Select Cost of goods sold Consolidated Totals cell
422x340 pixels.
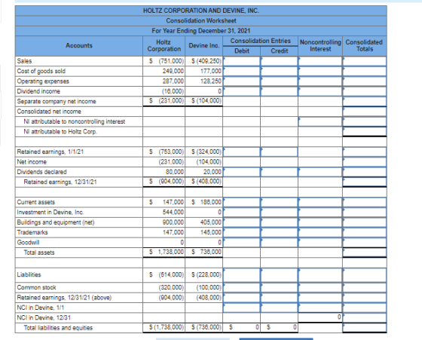(x=365, y=72)
